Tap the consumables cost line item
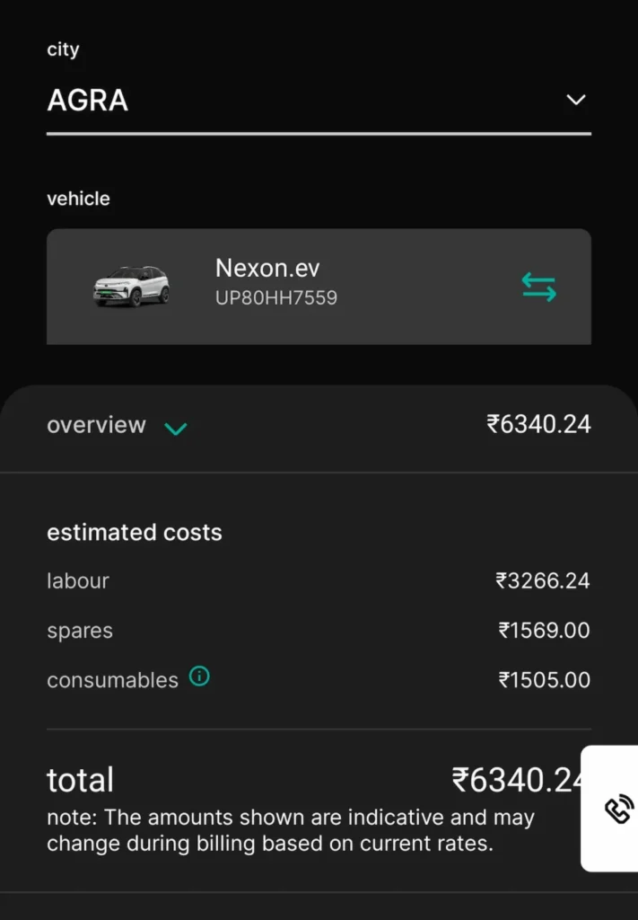 point(319,679)
